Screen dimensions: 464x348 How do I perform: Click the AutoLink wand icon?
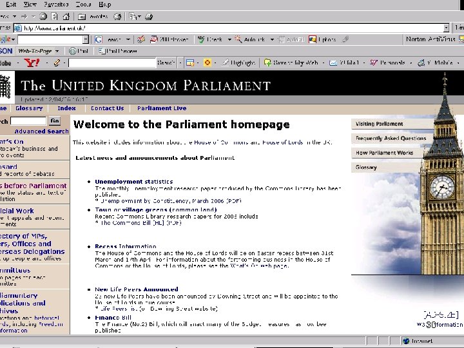click(238, 39)
